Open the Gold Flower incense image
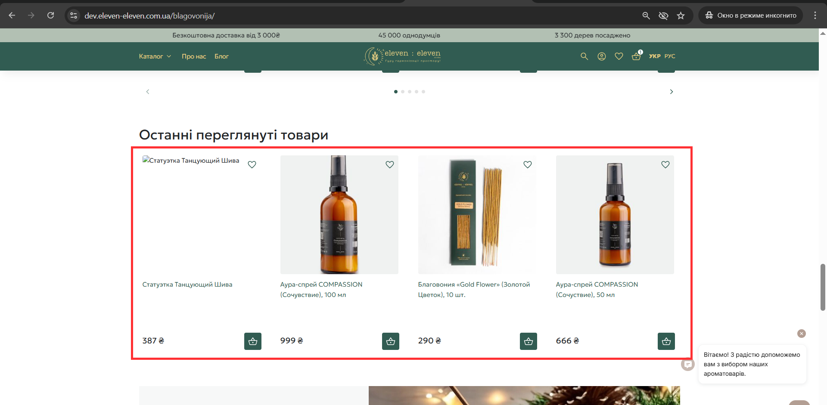This screenshot has height=405, width=827. pos(477,215)
